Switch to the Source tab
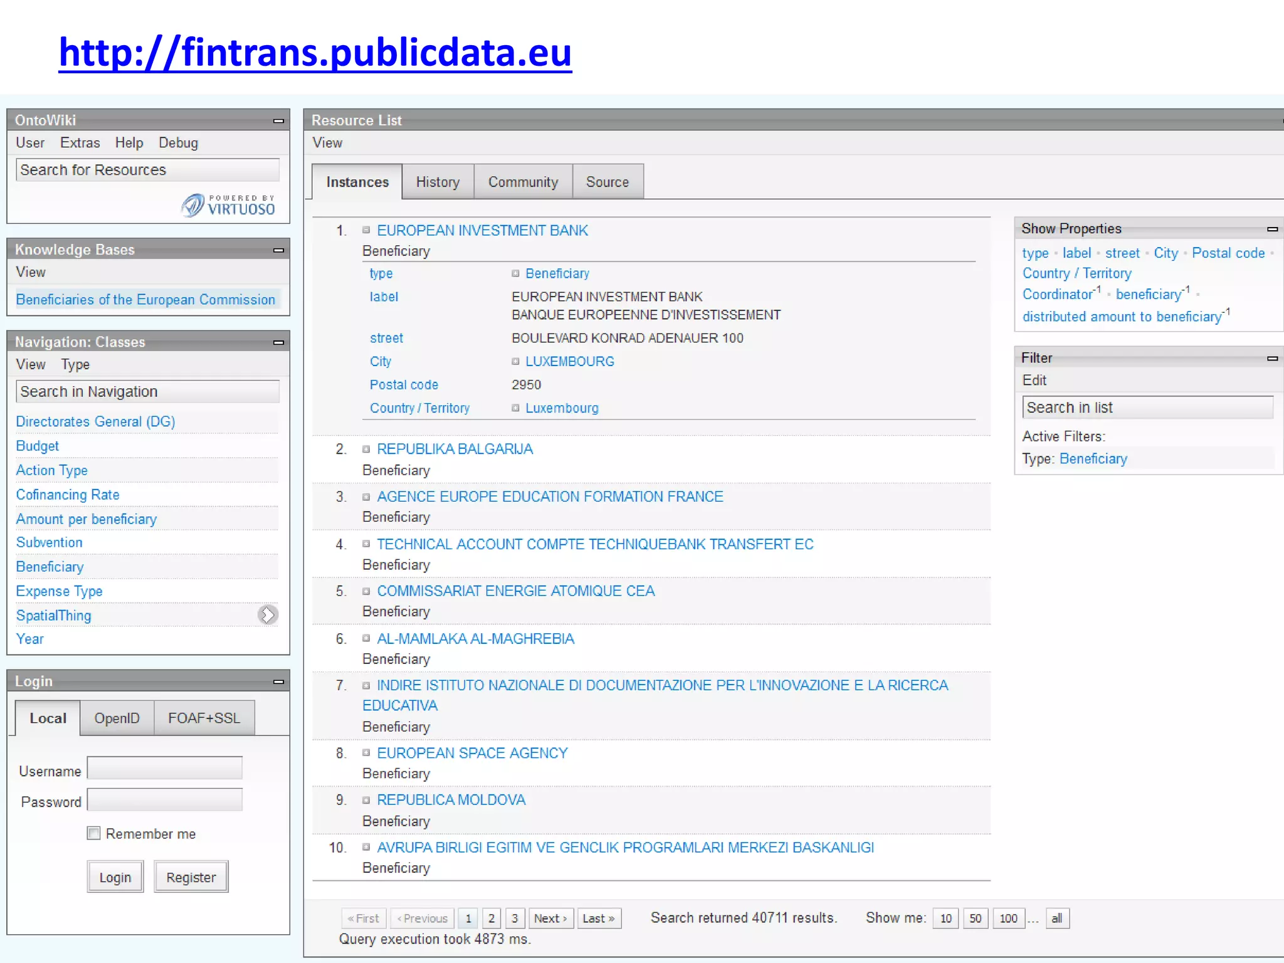 pyautogui.click(x=608, y=182)
